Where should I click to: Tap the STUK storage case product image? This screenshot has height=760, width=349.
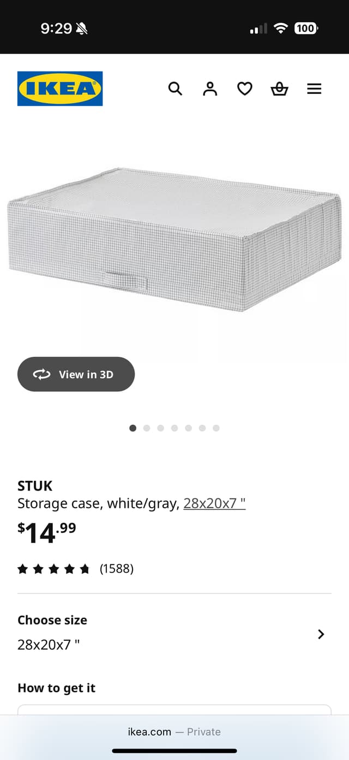(174, 239)
